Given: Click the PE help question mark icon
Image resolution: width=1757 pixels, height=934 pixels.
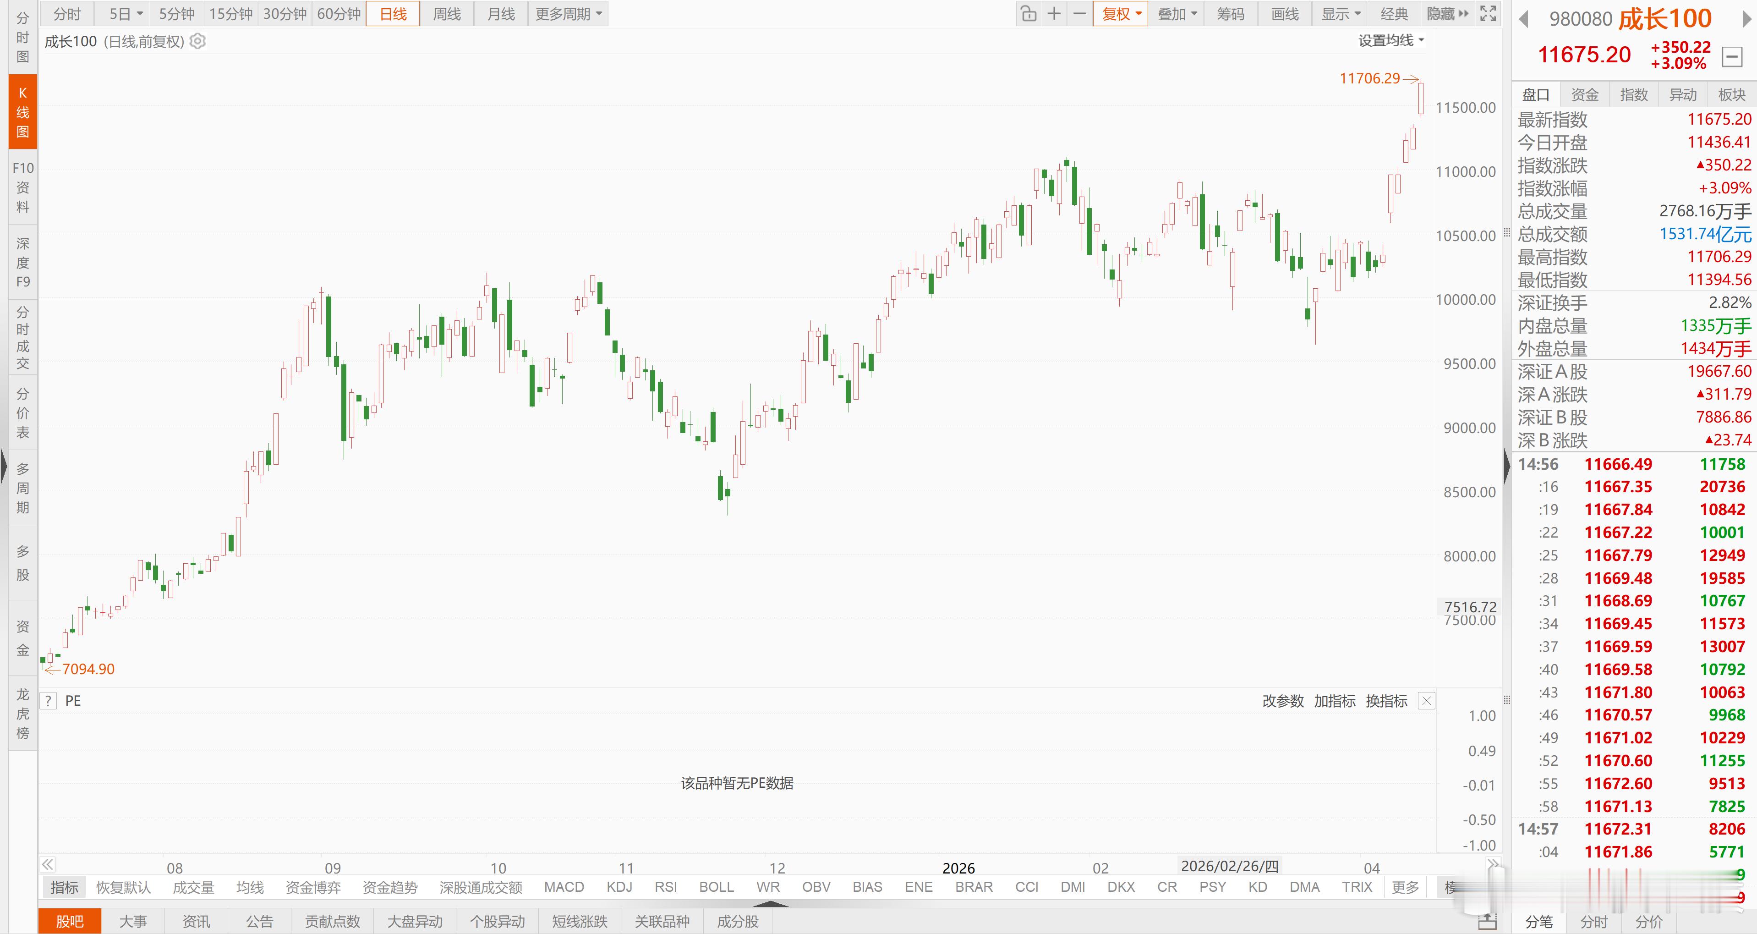Looking at the screenshot, I should pos(49,701).
